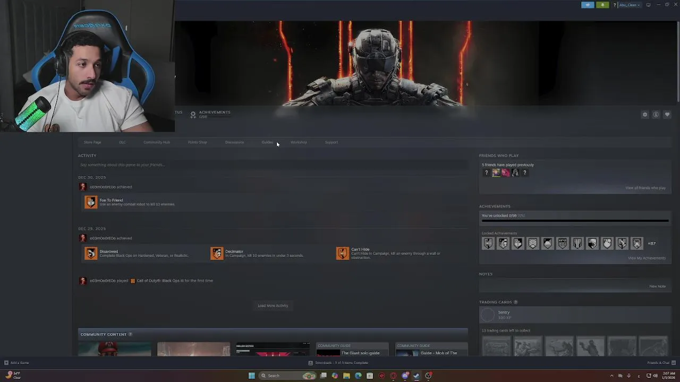This screenshot has width=680, height=382.
Task: Click the Can't Hide achievement icon
Action: [343, 253]
